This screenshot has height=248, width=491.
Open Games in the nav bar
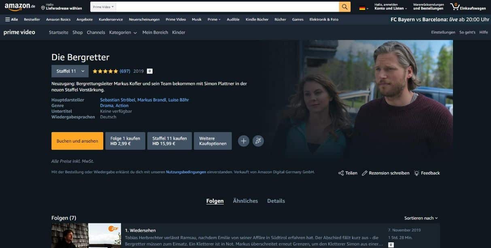tap(298, 19)
